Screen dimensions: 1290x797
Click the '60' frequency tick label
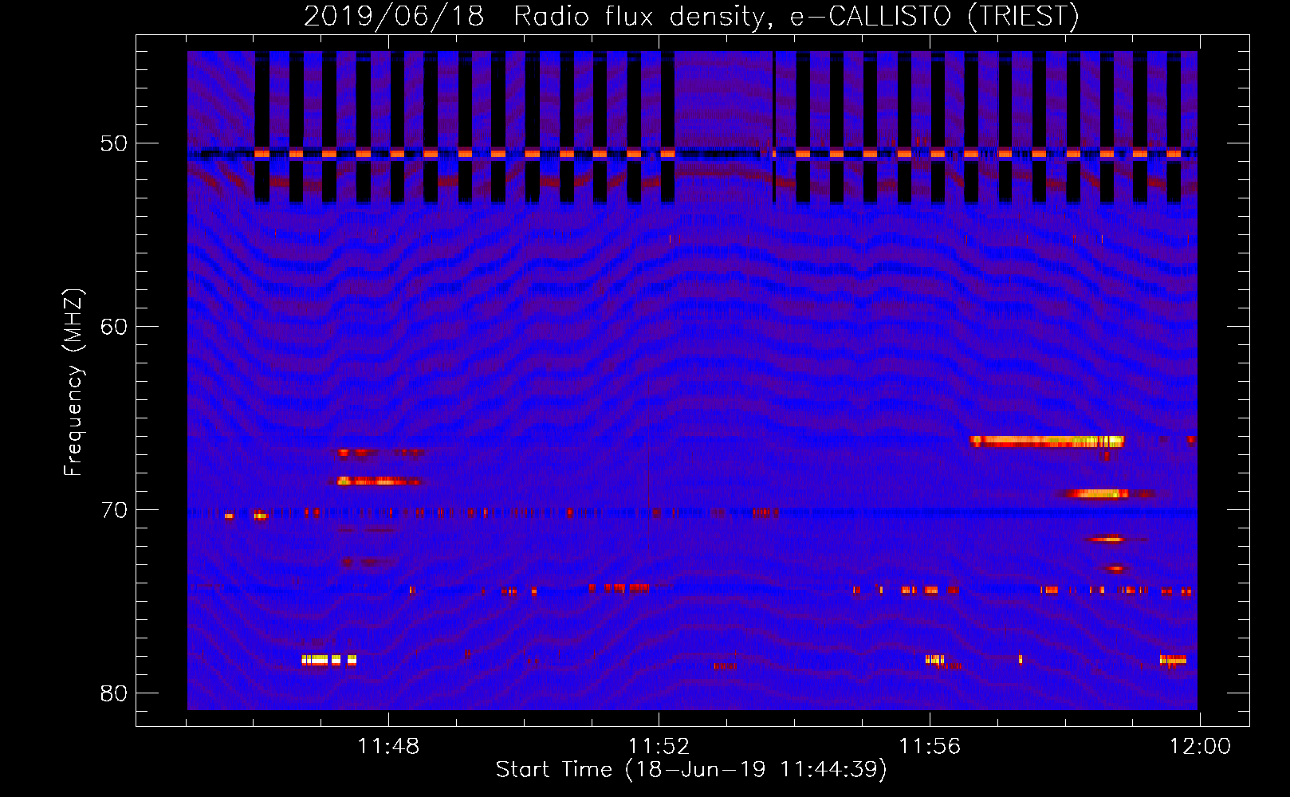[114, 327]
